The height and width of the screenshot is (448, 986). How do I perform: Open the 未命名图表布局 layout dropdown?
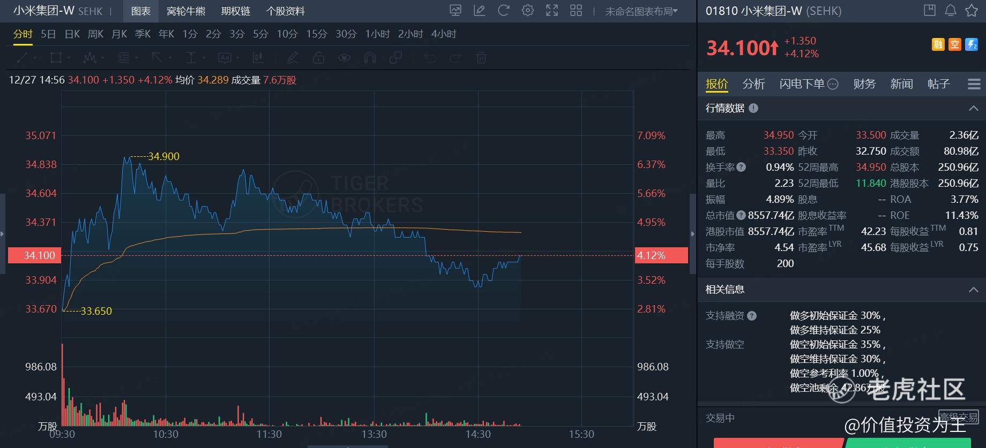(641, 11)
